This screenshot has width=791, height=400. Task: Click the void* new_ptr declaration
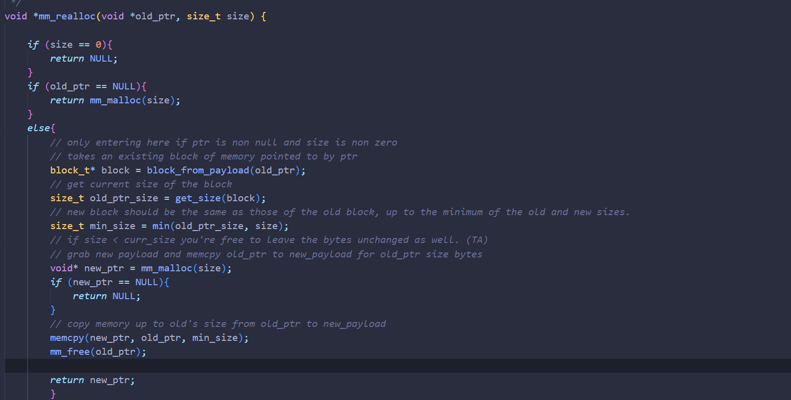pos(87,268)
